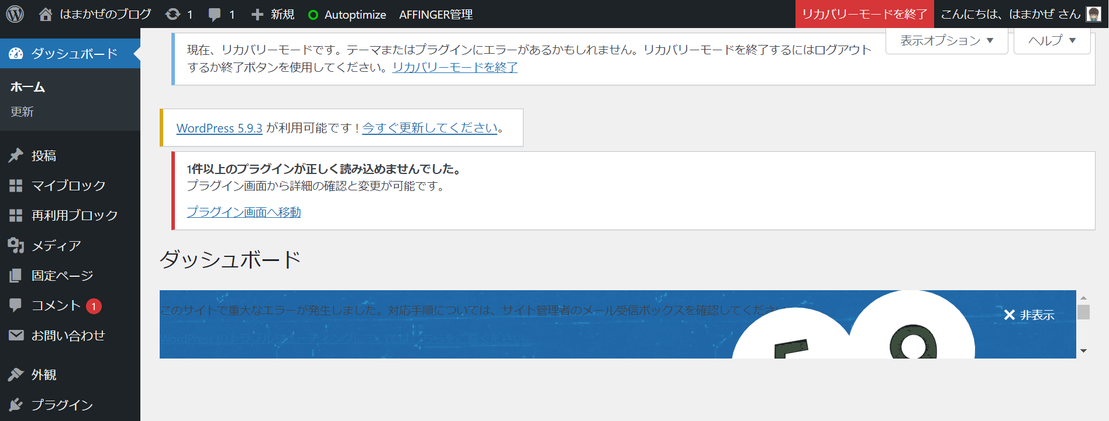The height and width of the screenshot is (421, 1109).
Task: Open the 再利用ブロック menu label
Action: point(75,215)
